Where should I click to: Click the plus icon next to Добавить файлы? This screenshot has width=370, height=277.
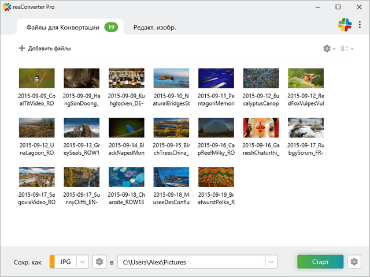(22, 48)
